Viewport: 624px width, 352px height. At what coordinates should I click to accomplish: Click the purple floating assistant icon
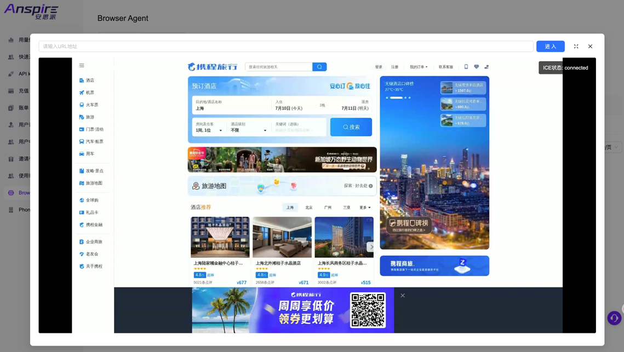614,318
